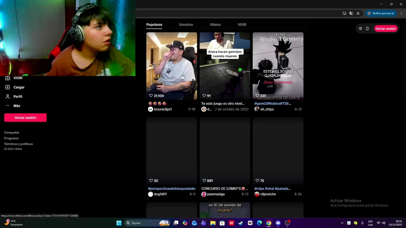The height and width of the screenshot is (228, 406).
Task: Switch to the Populares tab
Action: (x=154, y=25)
